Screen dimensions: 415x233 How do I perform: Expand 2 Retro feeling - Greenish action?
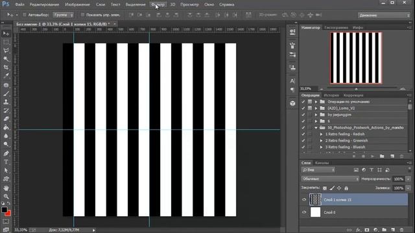[322, 140]
